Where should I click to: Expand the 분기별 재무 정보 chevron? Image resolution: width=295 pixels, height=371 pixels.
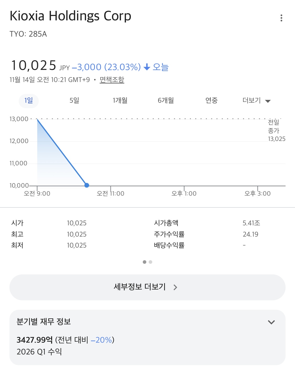271,322
